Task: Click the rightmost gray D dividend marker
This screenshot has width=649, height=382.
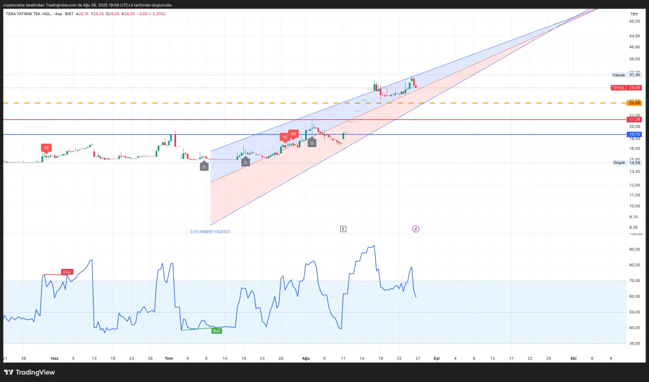Action: tap(312, 143)
